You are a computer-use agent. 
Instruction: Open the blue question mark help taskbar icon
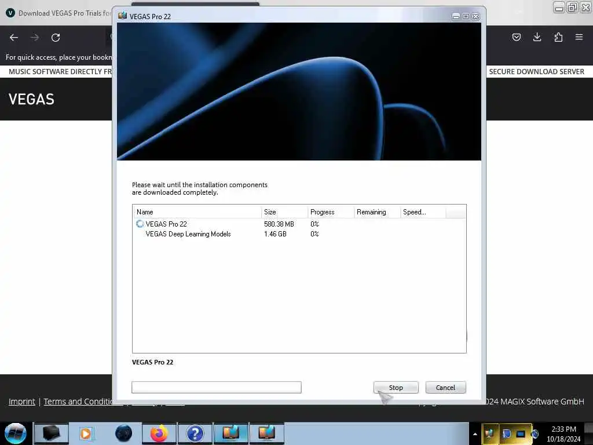click(x=195, y=433)
